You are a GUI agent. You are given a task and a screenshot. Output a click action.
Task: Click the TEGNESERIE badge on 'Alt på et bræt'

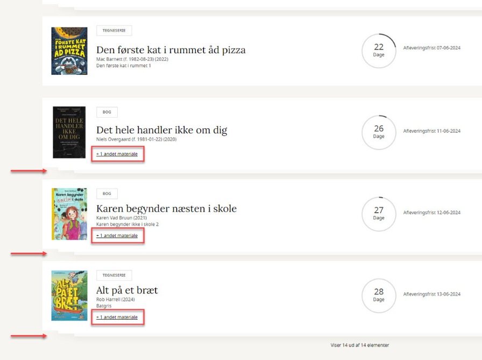coord(114,276)
